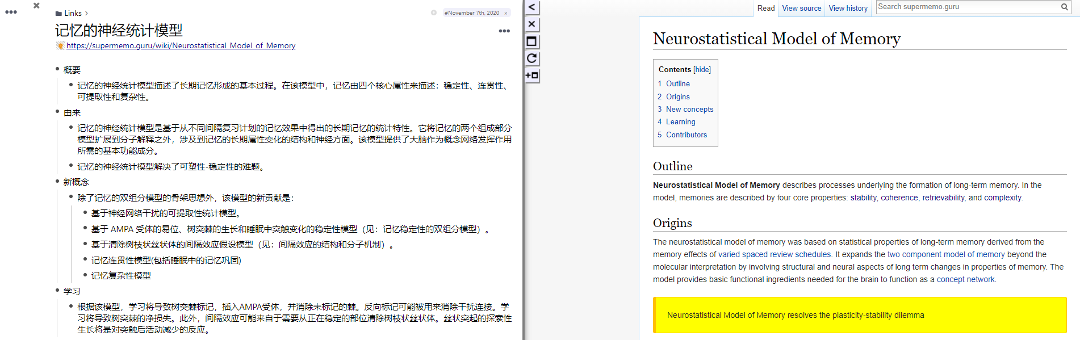Open the View source tab
1080x340 pixels.
pos(801,8)
